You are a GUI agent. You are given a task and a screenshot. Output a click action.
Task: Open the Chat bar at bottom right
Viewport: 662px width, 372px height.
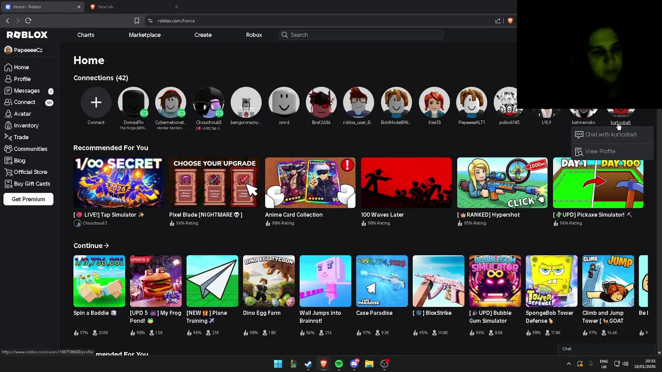click(x=608, y=349)
